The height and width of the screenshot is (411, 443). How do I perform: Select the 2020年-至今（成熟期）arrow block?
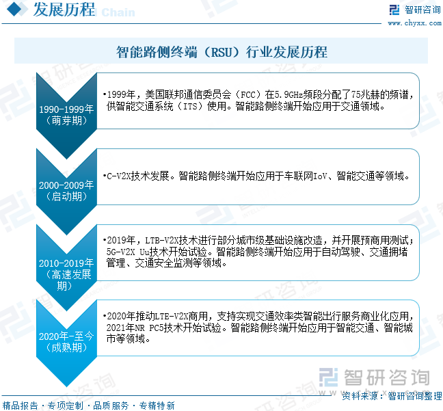[67, 343]
